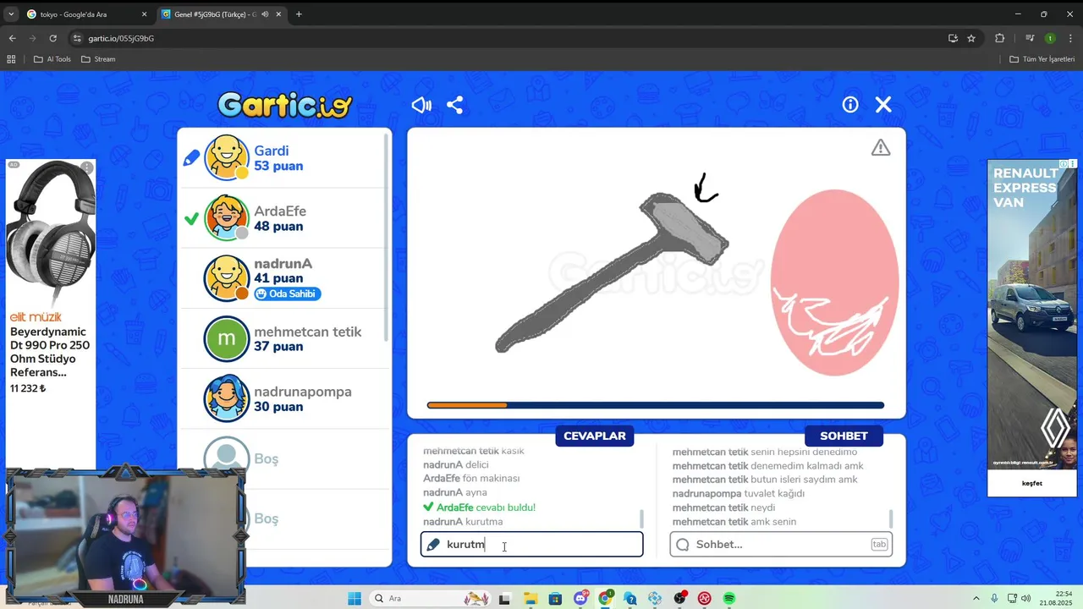Go back with browser back arrow
This screenshot has height=609, width=1083.
click(12, 38)
